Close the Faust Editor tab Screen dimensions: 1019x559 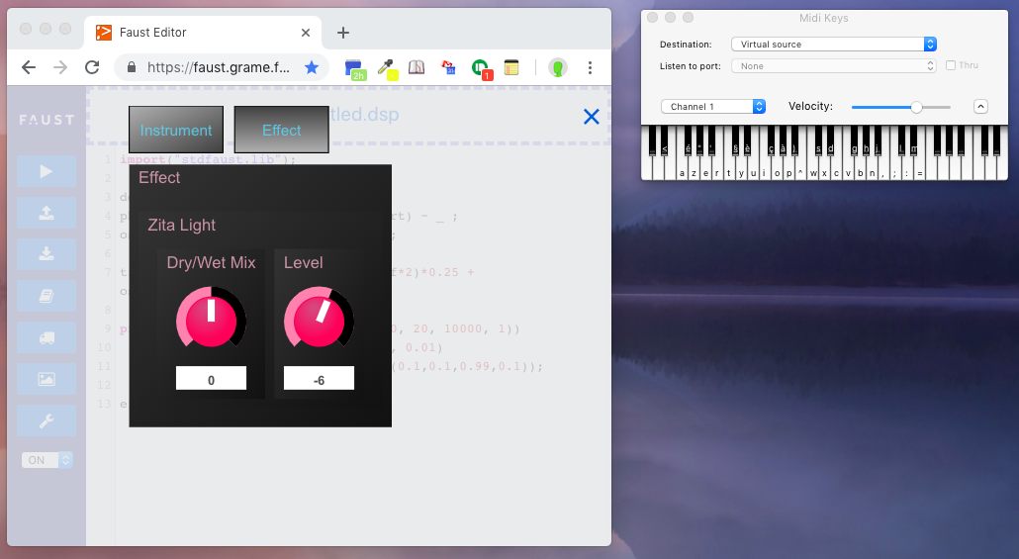[306, 33]
